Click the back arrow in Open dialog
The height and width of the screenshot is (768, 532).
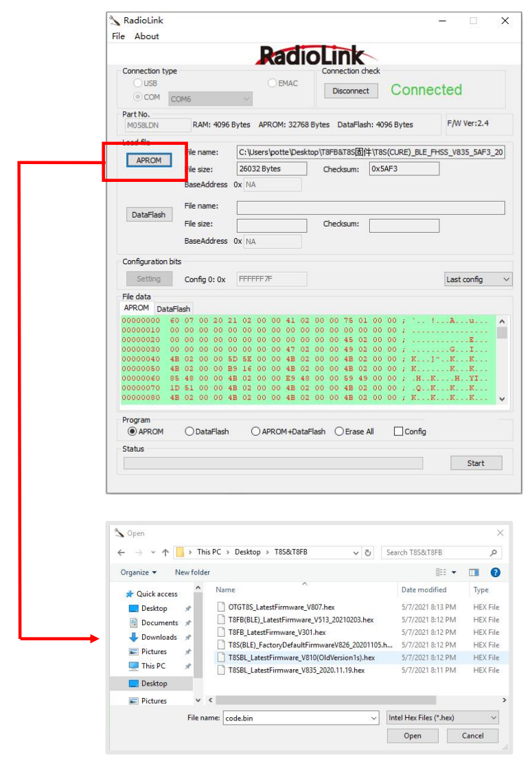tap(122, 552)
